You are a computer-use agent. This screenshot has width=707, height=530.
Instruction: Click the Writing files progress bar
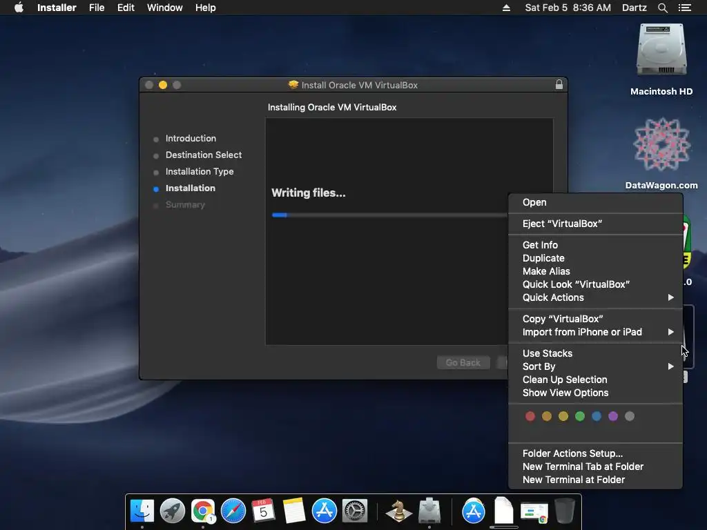click(389, 215)
